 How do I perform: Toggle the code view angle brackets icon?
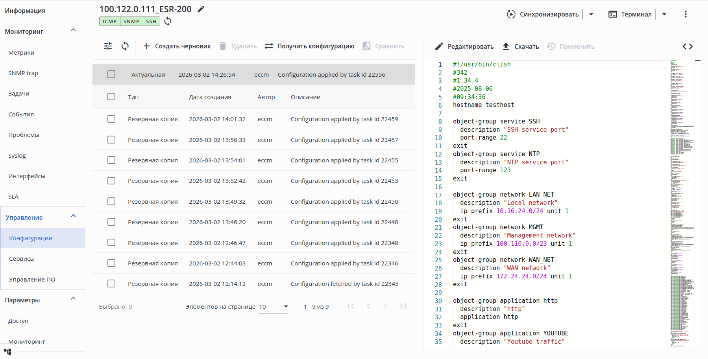pos(688,46)
